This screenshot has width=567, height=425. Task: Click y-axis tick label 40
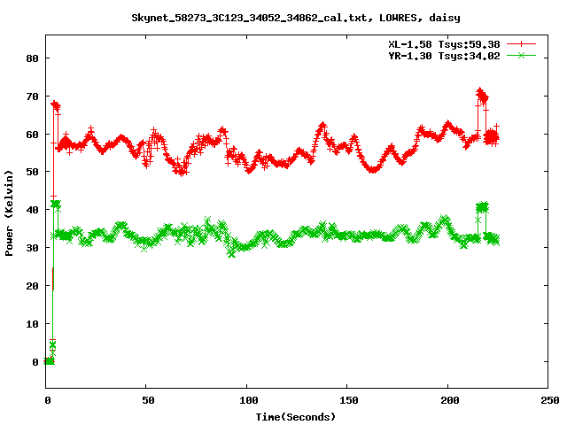[32, 210]
